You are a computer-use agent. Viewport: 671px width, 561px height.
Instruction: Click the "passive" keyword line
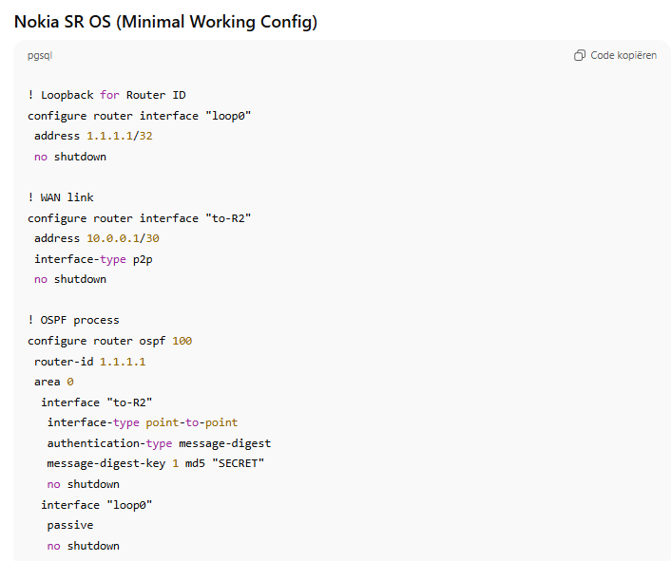70,525
